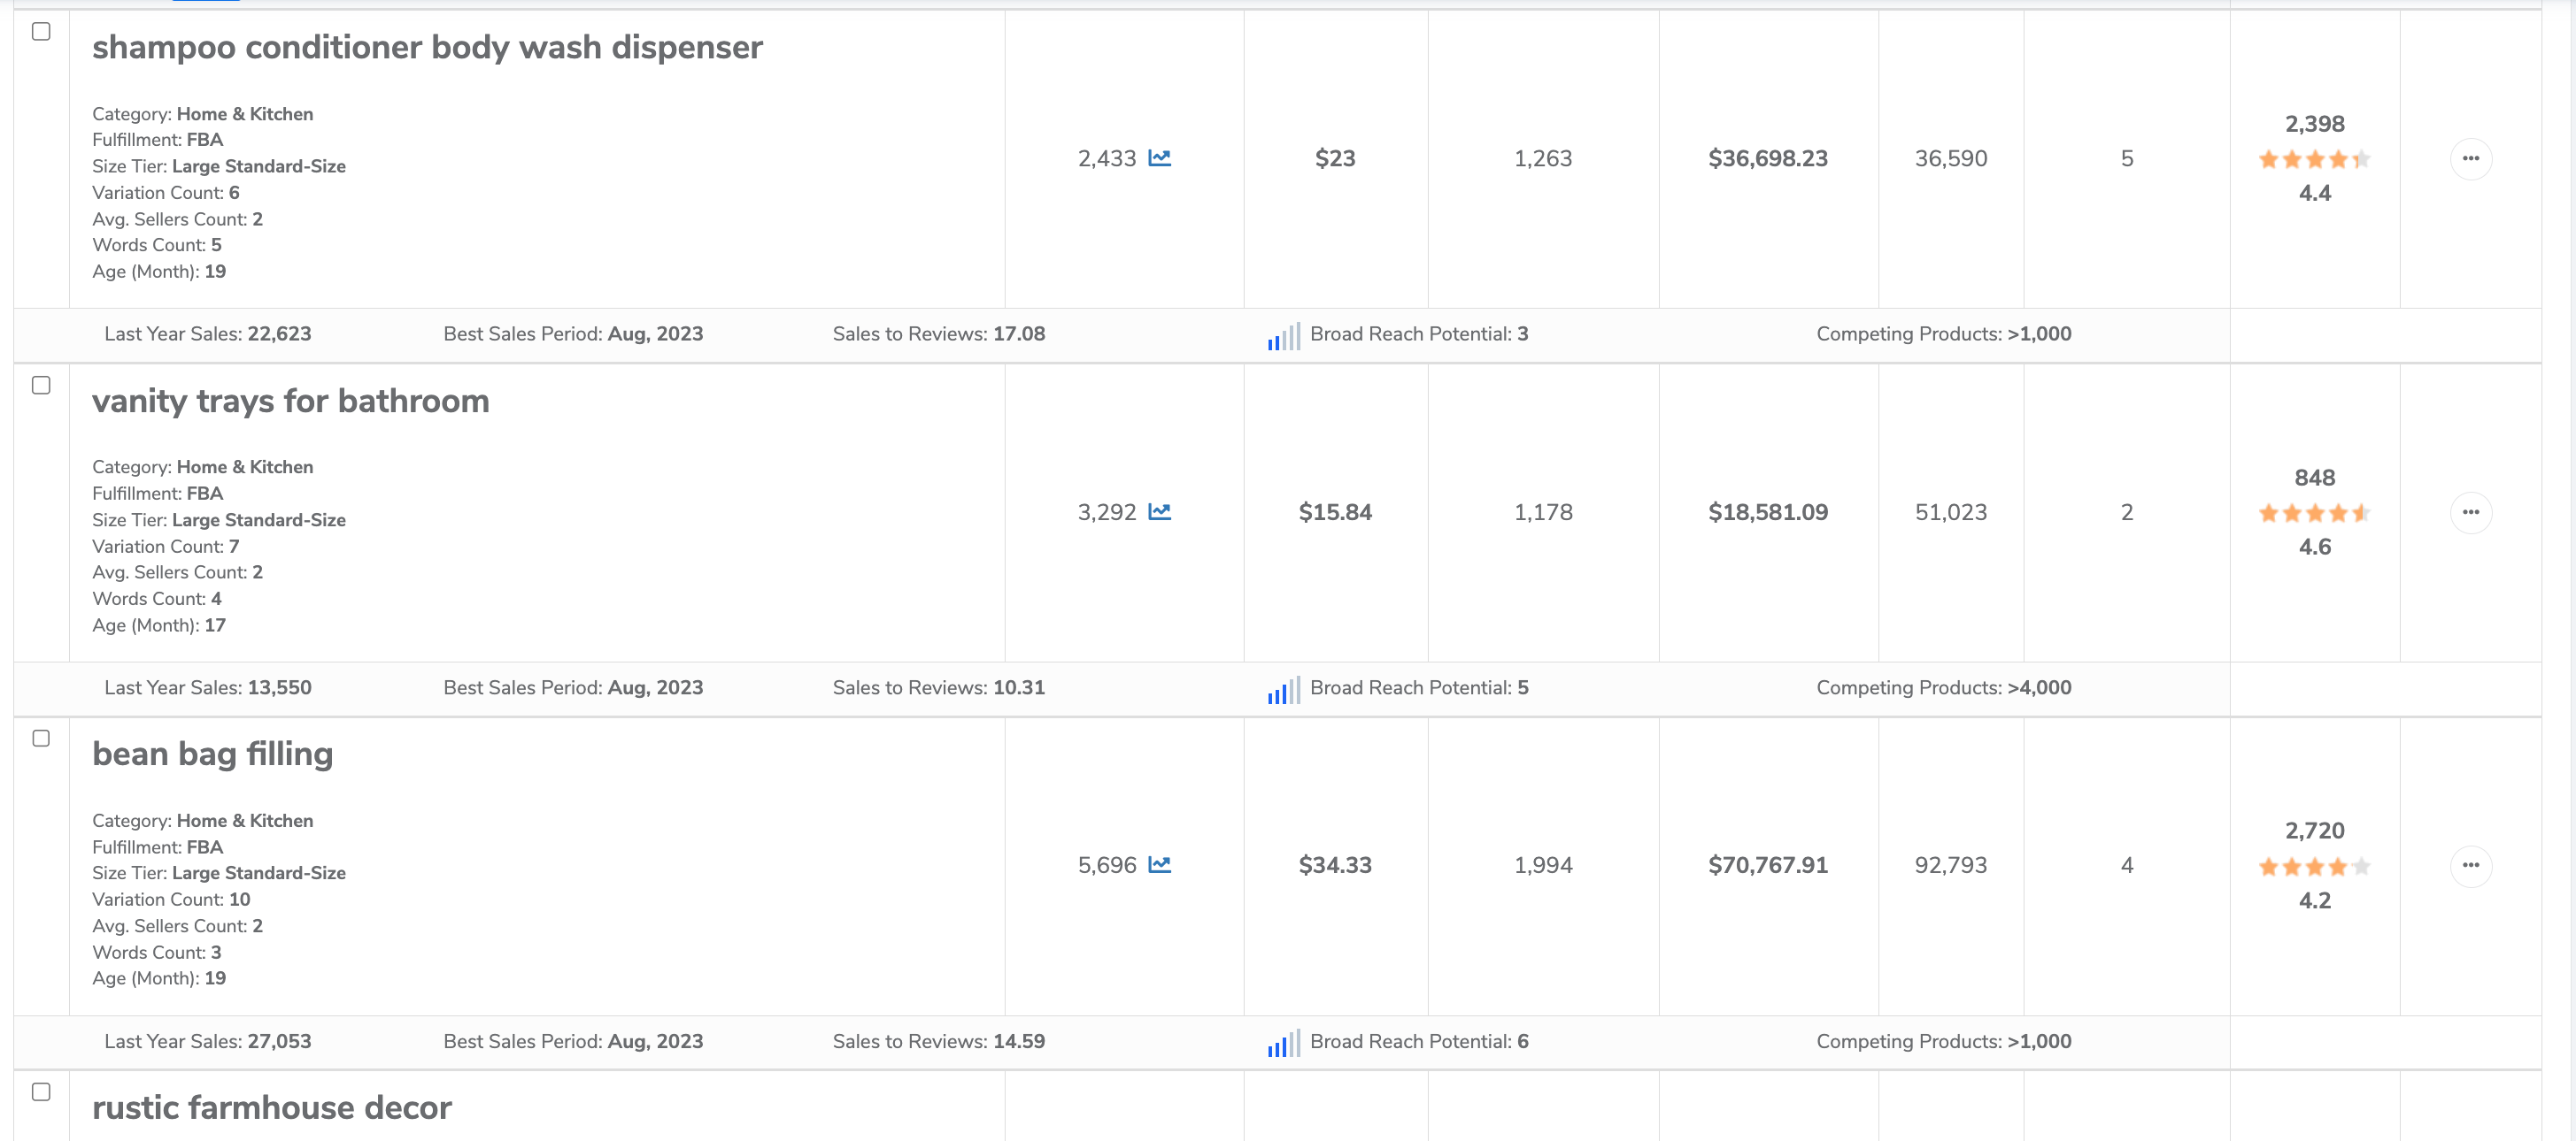Click Sales to Reviews: 14.59
The width and height of the screenshot is (2576, 1141).
pyautogui.click(x=938, y=1041)
